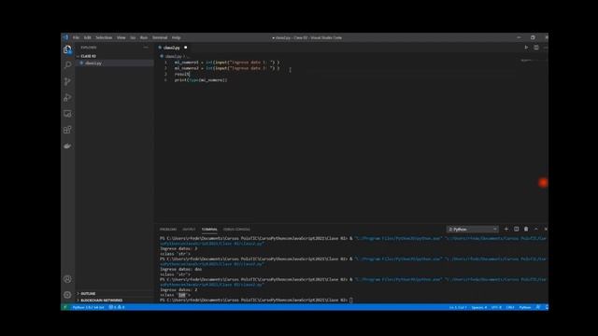
Task: Open the Source Control view
Action: pos(67,81)
